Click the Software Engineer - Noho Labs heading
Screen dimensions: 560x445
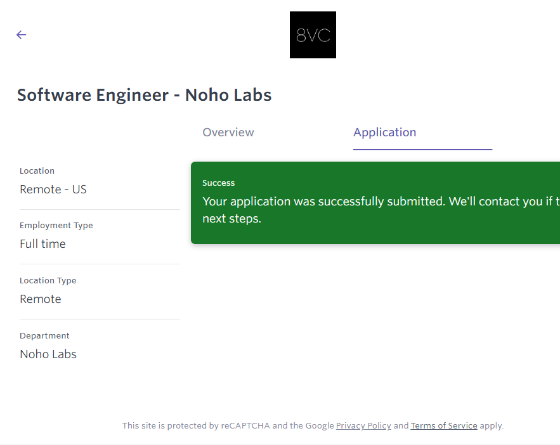point(144,95)
